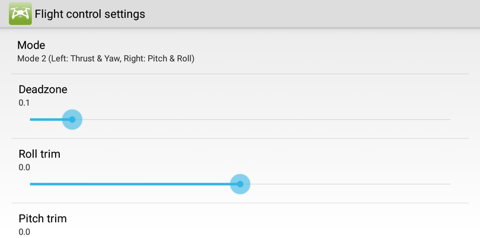The height and width of the screenshot is (238, 480).
Task: Click the middle of the Deadzone slider track
Action: click(240, 119)
